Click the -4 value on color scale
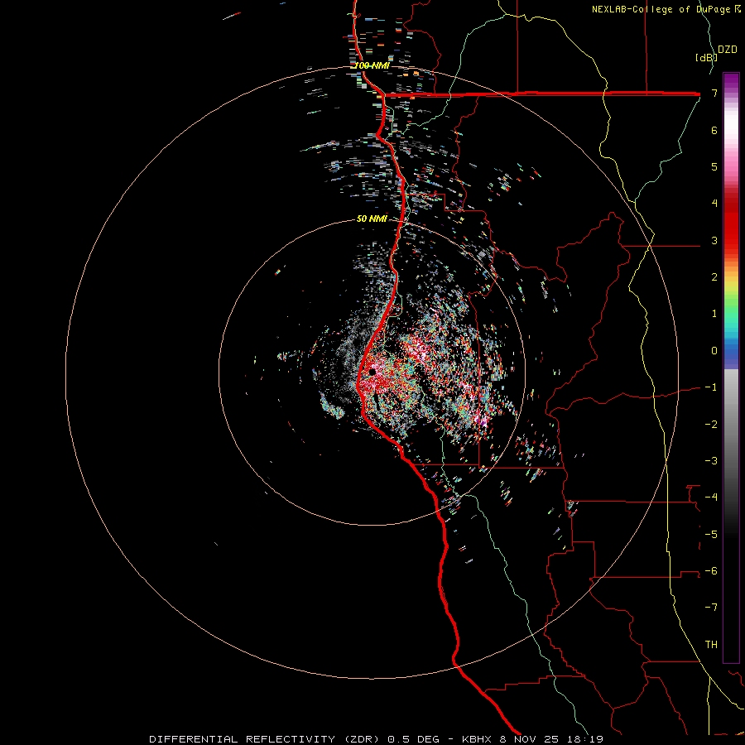 tap(711, 497)
